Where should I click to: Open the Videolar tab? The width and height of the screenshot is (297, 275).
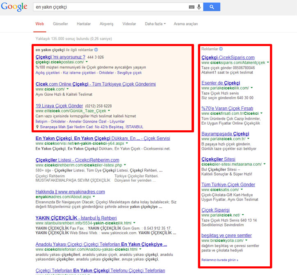[x=129, y=24]
